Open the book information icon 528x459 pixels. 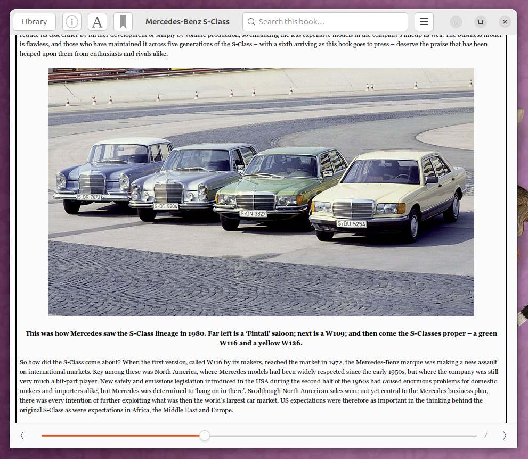click(x=72, y=22)
